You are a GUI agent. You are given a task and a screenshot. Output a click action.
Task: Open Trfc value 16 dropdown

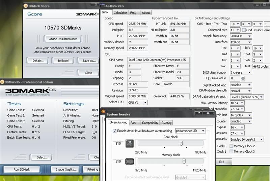(x=258, y=48)
